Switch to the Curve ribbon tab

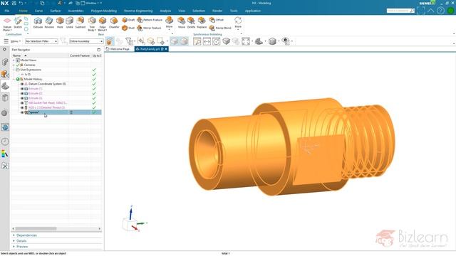pyautogui.click(x=38, y=11)
